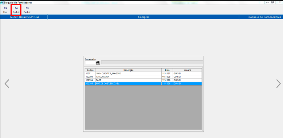Focus the Fornecedor code input field
The image size is (283, 138).
pos(90,62)
